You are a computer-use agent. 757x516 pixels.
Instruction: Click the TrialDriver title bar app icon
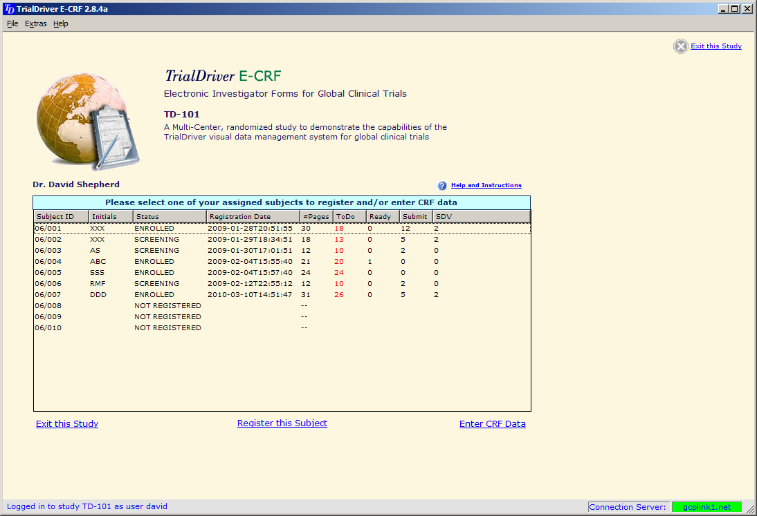coord(9,9)
